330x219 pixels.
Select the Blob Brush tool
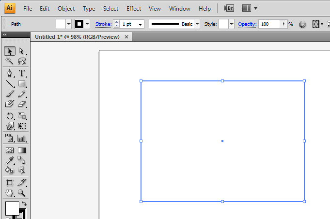(x=10, y=104)
